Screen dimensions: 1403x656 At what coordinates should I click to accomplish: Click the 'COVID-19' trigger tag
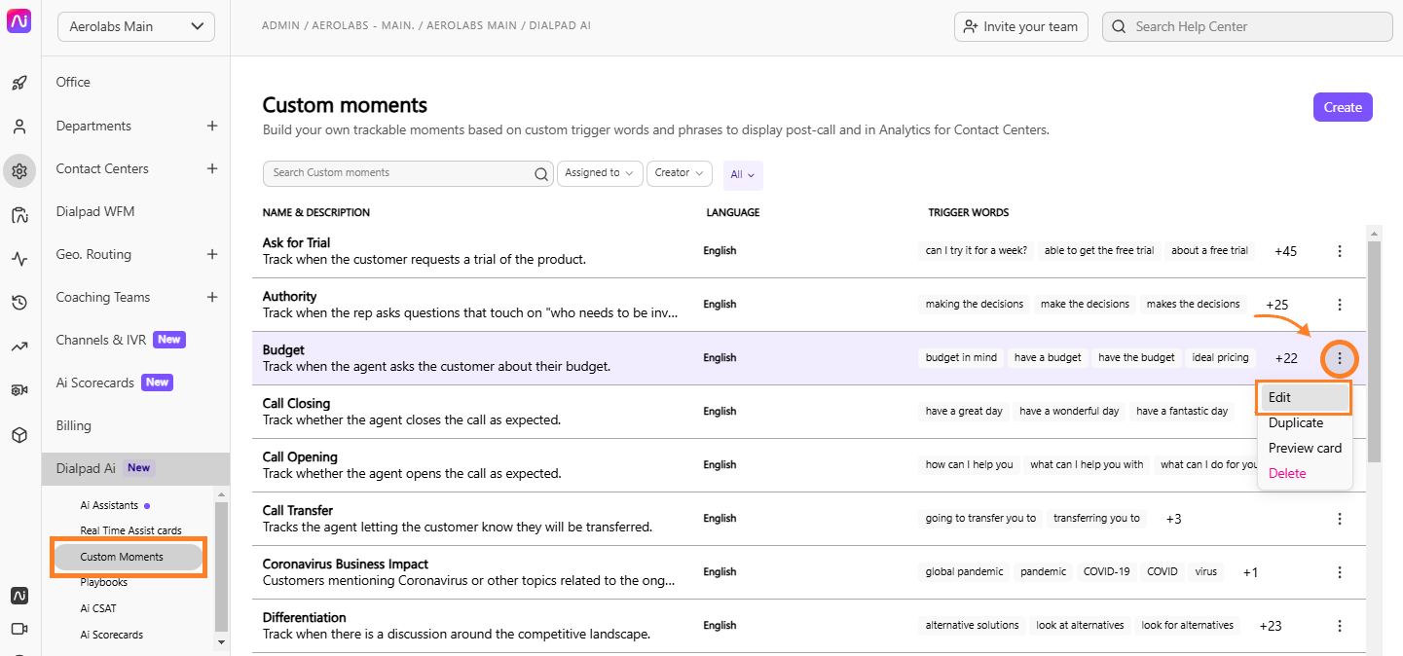pyautogui.click(x=1107, y=571)
